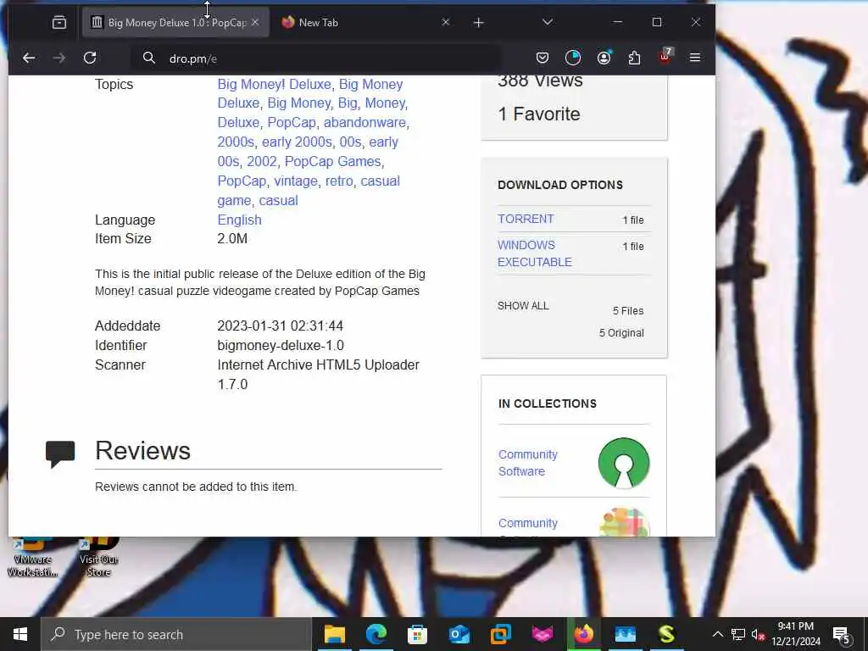Viewport: 868px width, 651px height.
Task: Click the green S taskbar icon
Action: (x=666, y=634)
